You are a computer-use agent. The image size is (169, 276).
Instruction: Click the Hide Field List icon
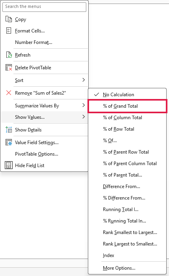point(9,165)
